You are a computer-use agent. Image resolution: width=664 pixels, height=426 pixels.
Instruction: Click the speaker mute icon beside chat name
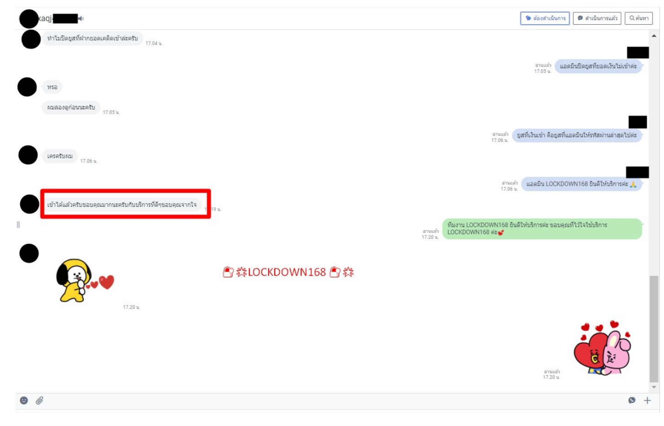coord(81,19)
